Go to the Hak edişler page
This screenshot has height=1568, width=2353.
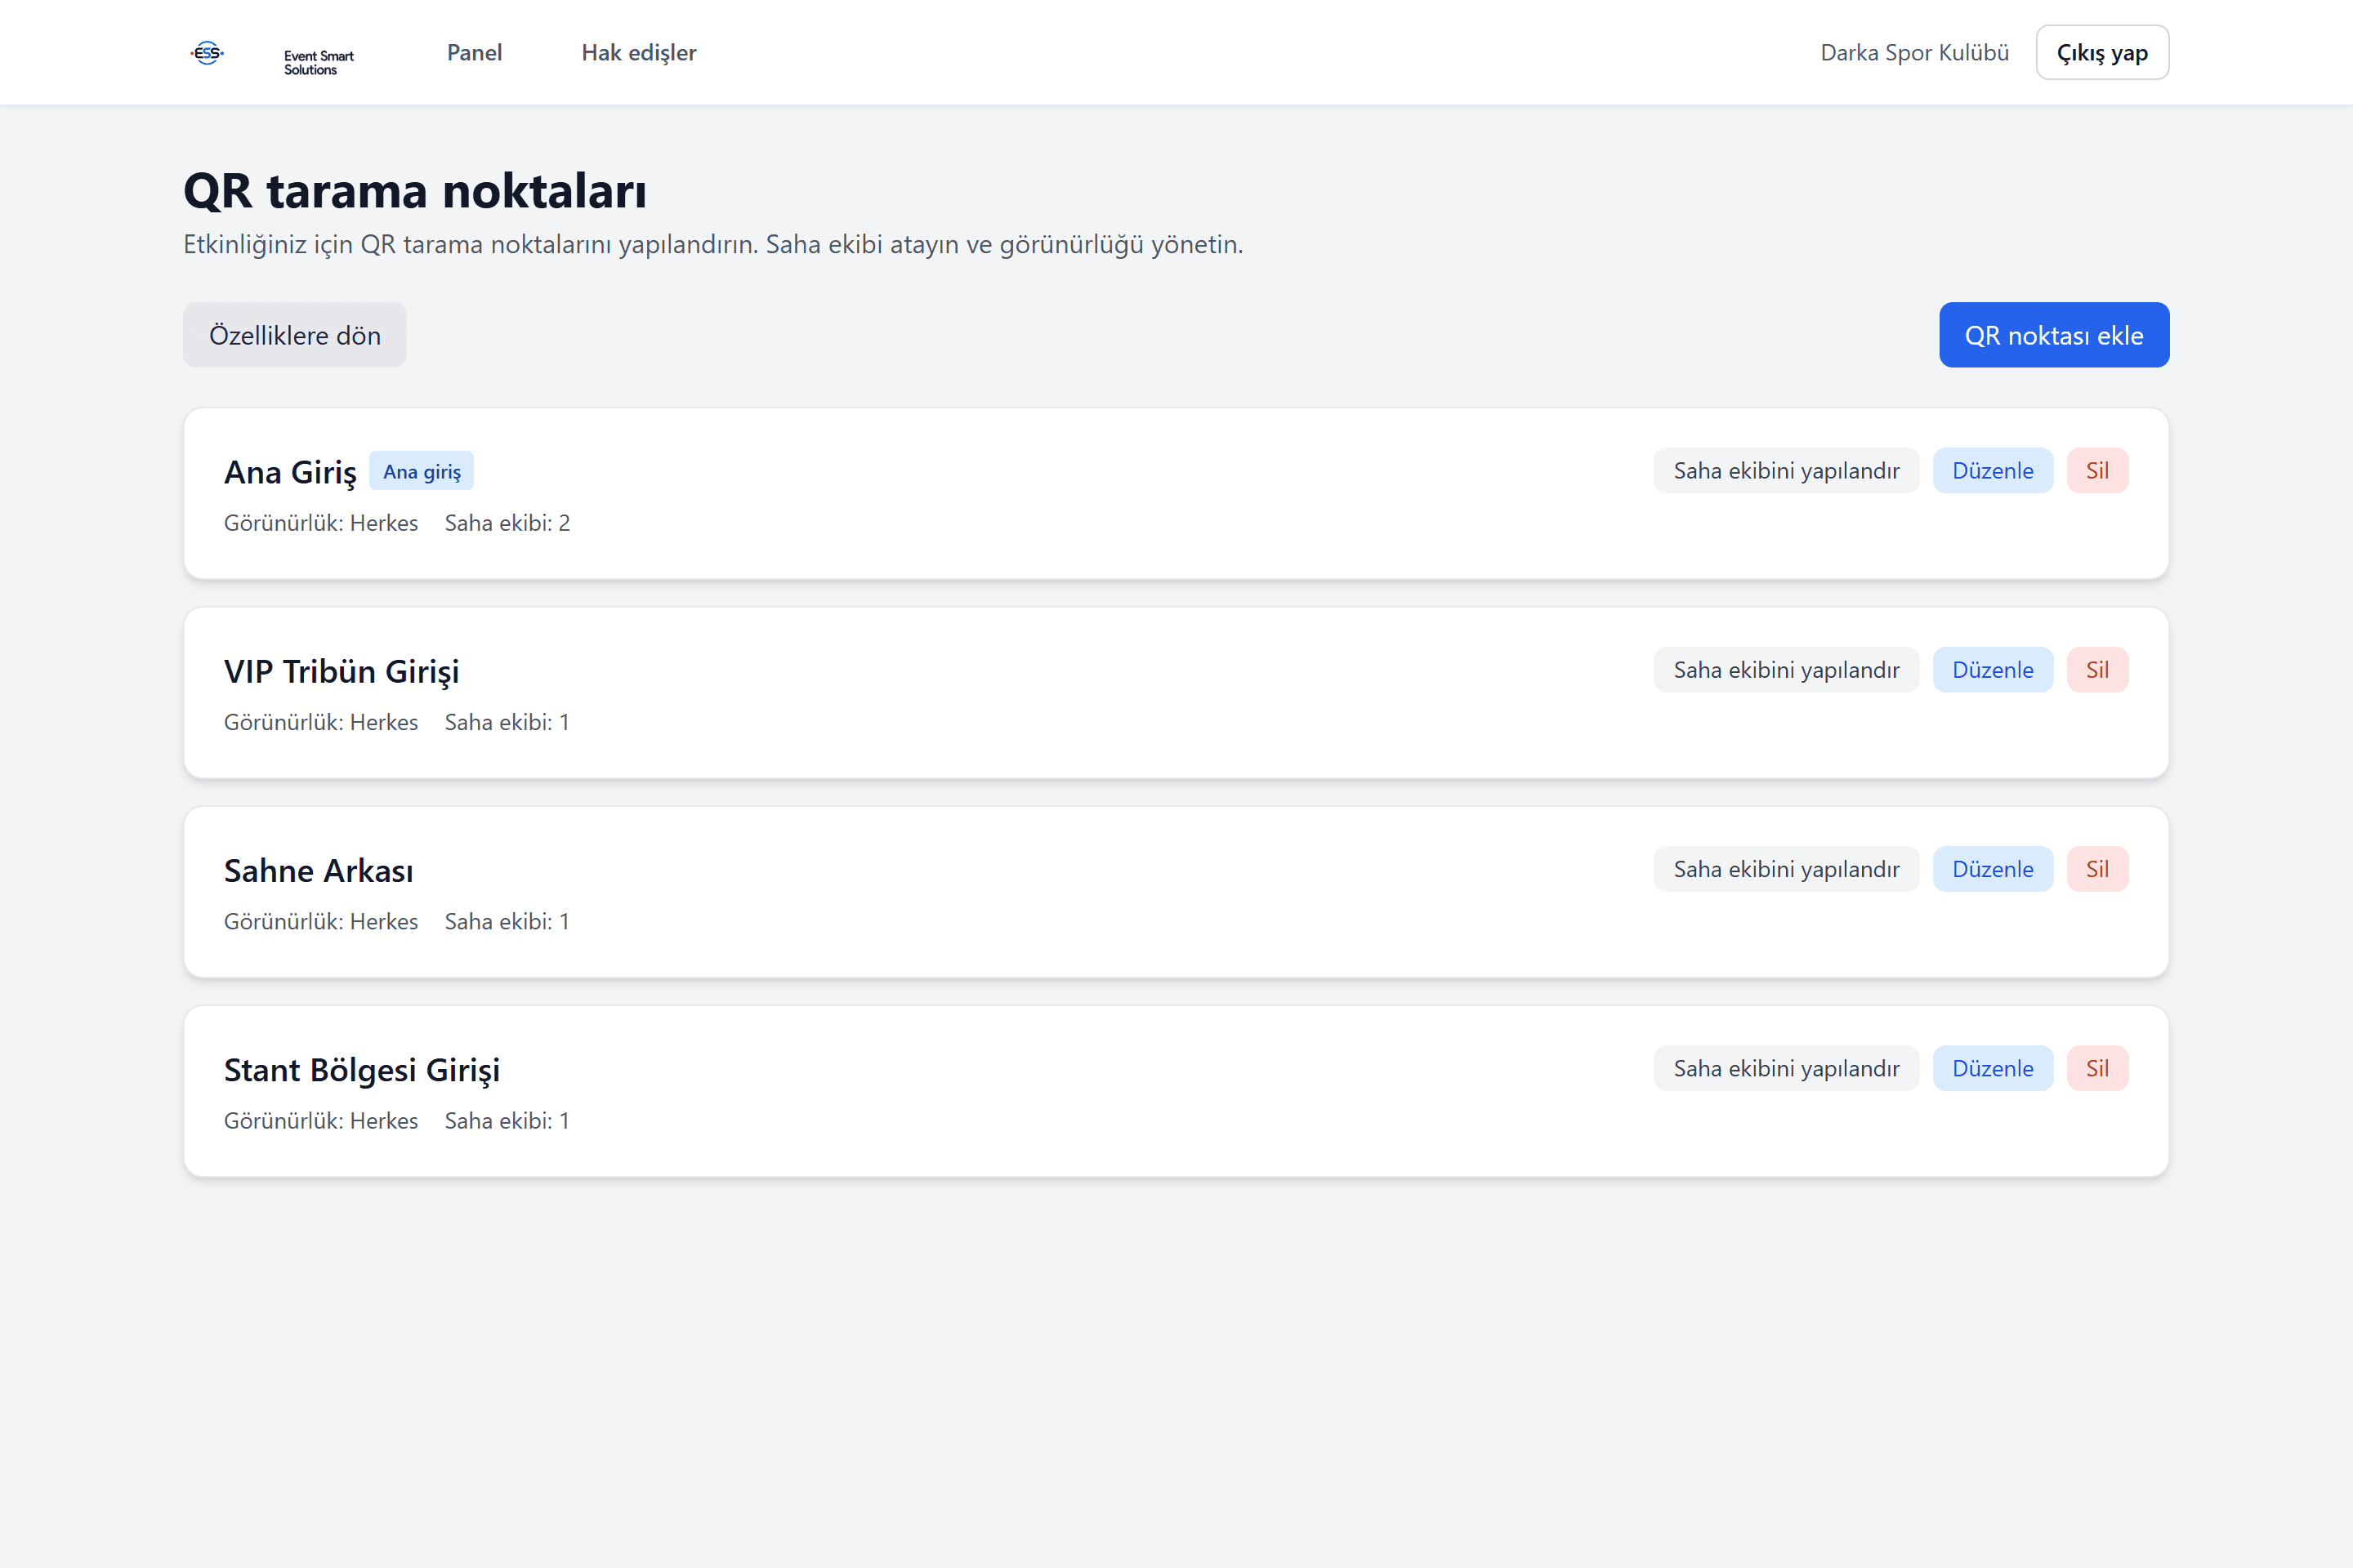pyautogui.click(x=638, y=53)
